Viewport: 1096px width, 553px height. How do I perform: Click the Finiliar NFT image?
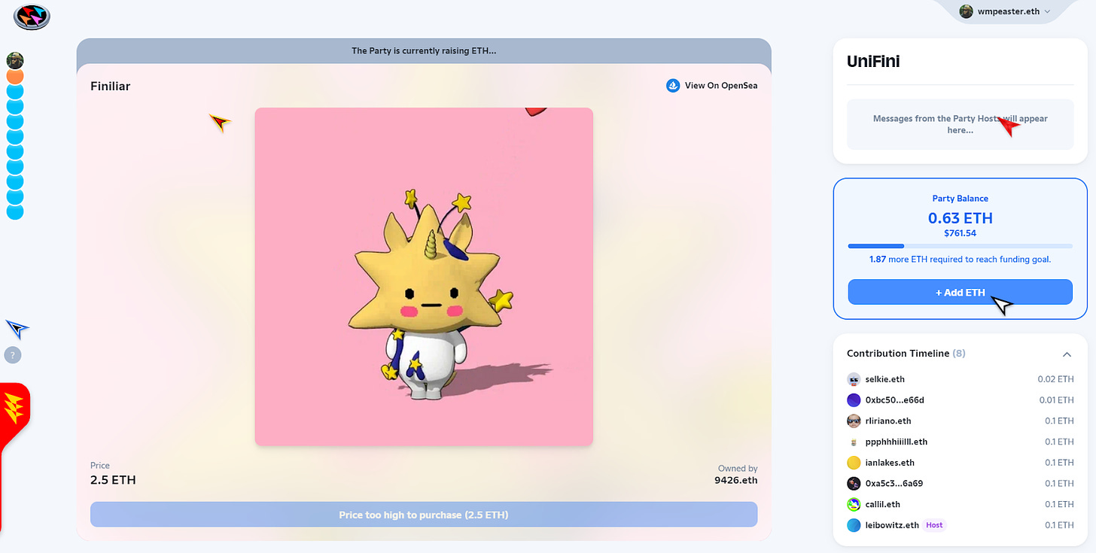(x=424, y=276)
